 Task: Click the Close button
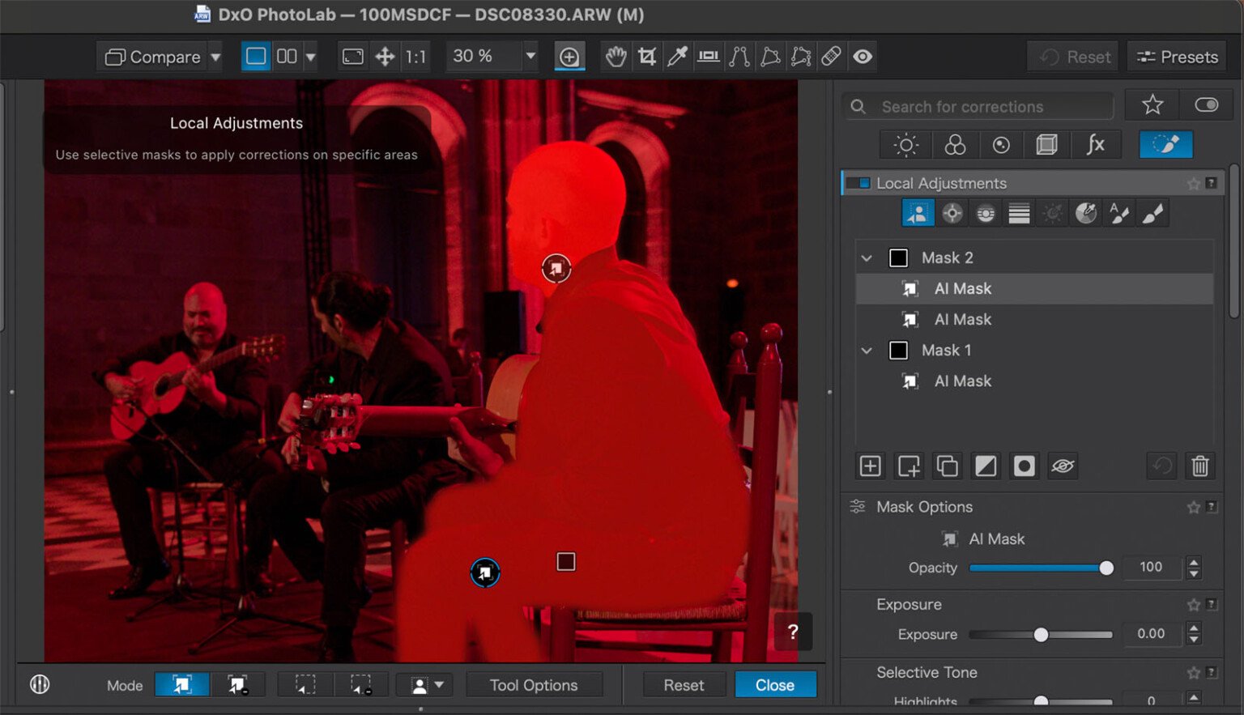(x=775, y=684)
